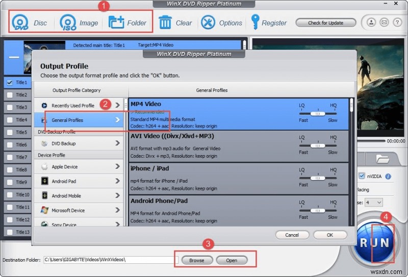Select the MP4 Video profile
This screenshot has height=277, width=408.
tap(239, 114)
